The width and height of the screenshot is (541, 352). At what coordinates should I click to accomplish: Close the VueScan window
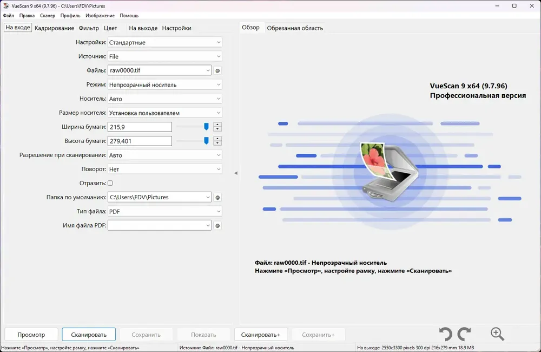coord(532,6)
